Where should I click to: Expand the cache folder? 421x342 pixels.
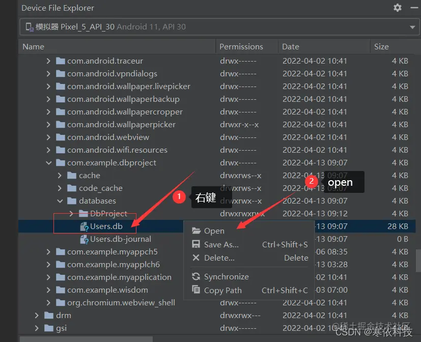coord(60,176)
